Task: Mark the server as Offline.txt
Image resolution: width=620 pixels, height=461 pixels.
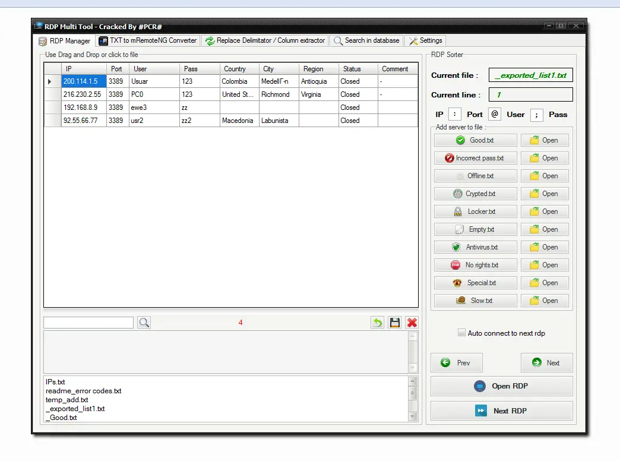Action: [475, 176]
